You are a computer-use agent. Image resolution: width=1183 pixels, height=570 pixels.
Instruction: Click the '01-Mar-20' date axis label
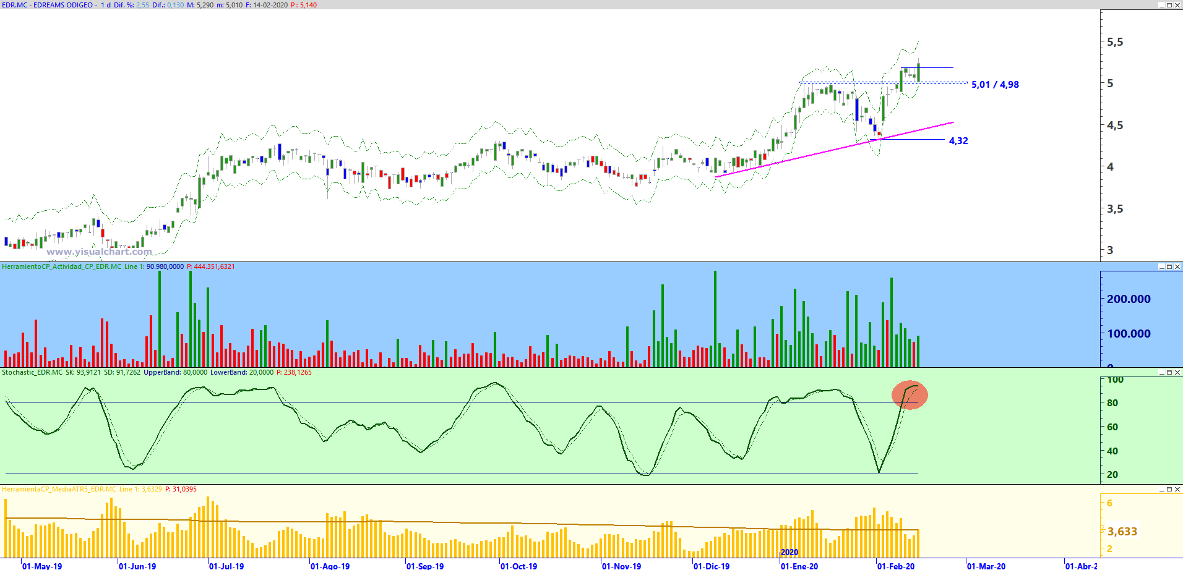[x=986, y=566]
